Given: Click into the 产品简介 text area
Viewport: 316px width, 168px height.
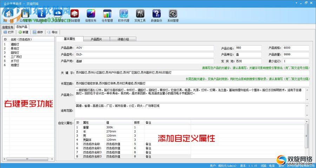Looking at the screenshot, I should pyautogui.click(x=190, y=95).
